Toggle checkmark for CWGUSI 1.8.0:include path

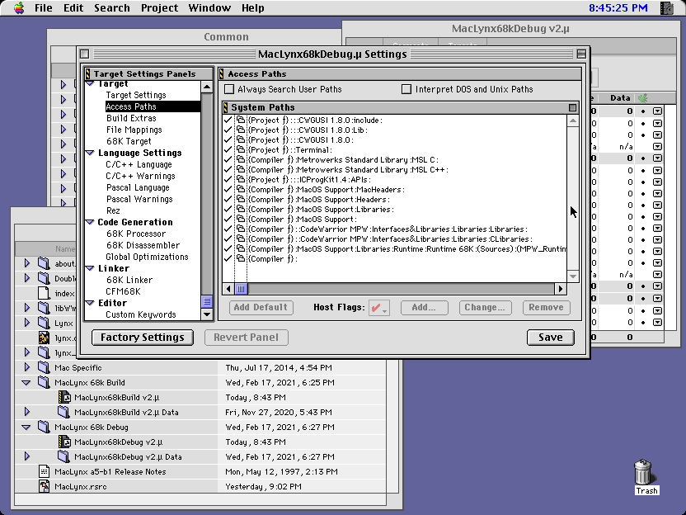tap(228, 120)
